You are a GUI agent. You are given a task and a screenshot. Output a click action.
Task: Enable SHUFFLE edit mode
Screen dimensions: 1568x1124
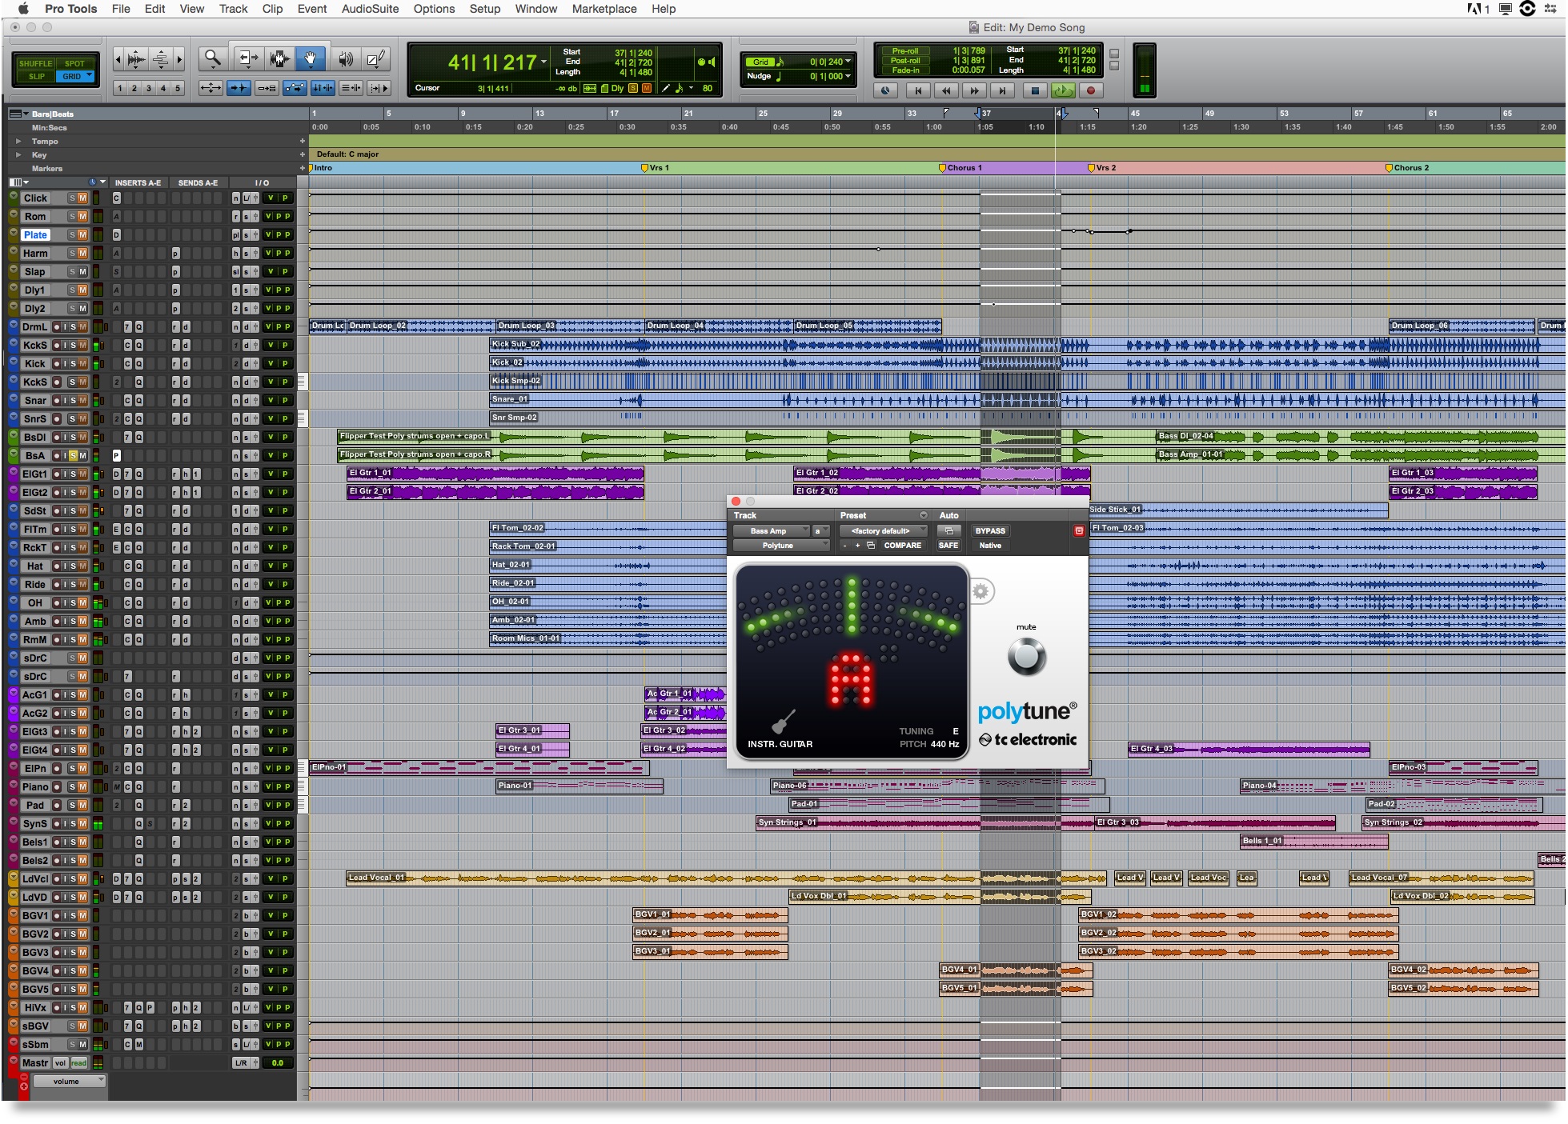35,63
